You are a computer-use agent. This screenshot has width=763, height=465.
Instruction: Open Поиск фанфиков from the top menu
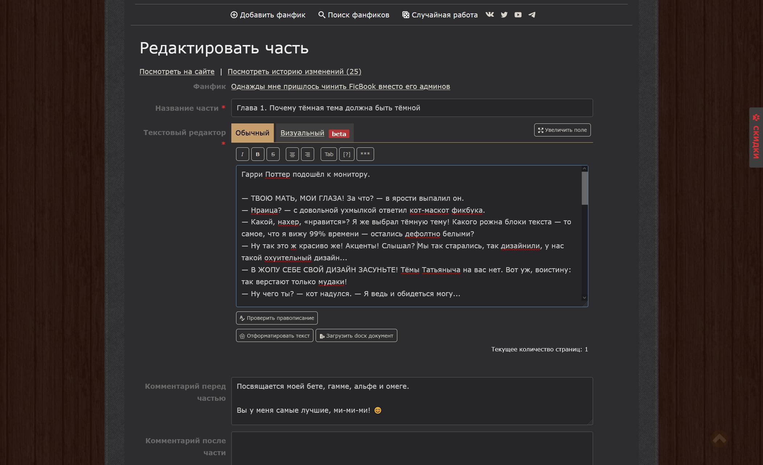click(x=354, y=15)
